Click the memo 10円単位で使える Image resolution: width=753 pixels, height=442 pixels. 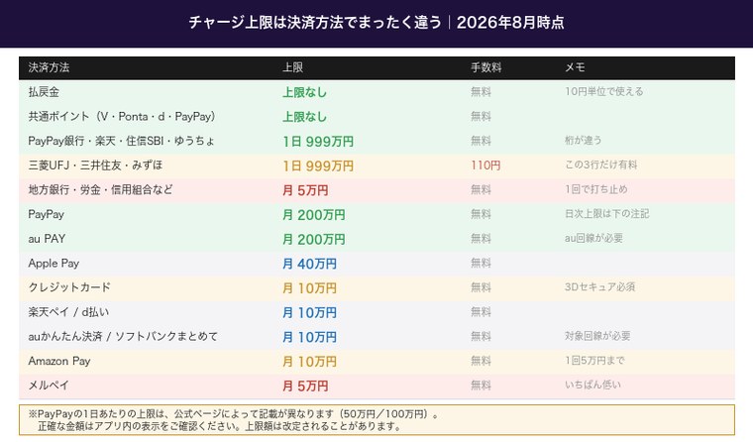tap(603, 91)
